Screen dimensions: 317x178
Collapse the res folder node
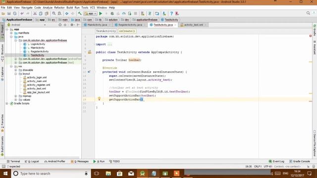click(x=11, y=66)
